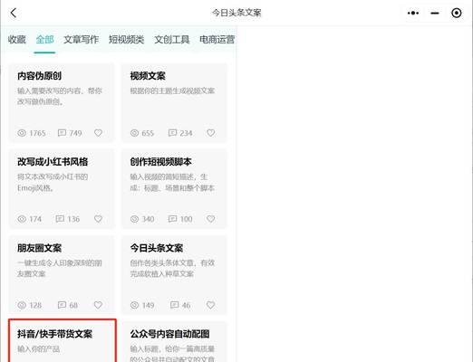Click the page title 今日头条文案 in the header
473x362 pixels.
tap(236, 13)
